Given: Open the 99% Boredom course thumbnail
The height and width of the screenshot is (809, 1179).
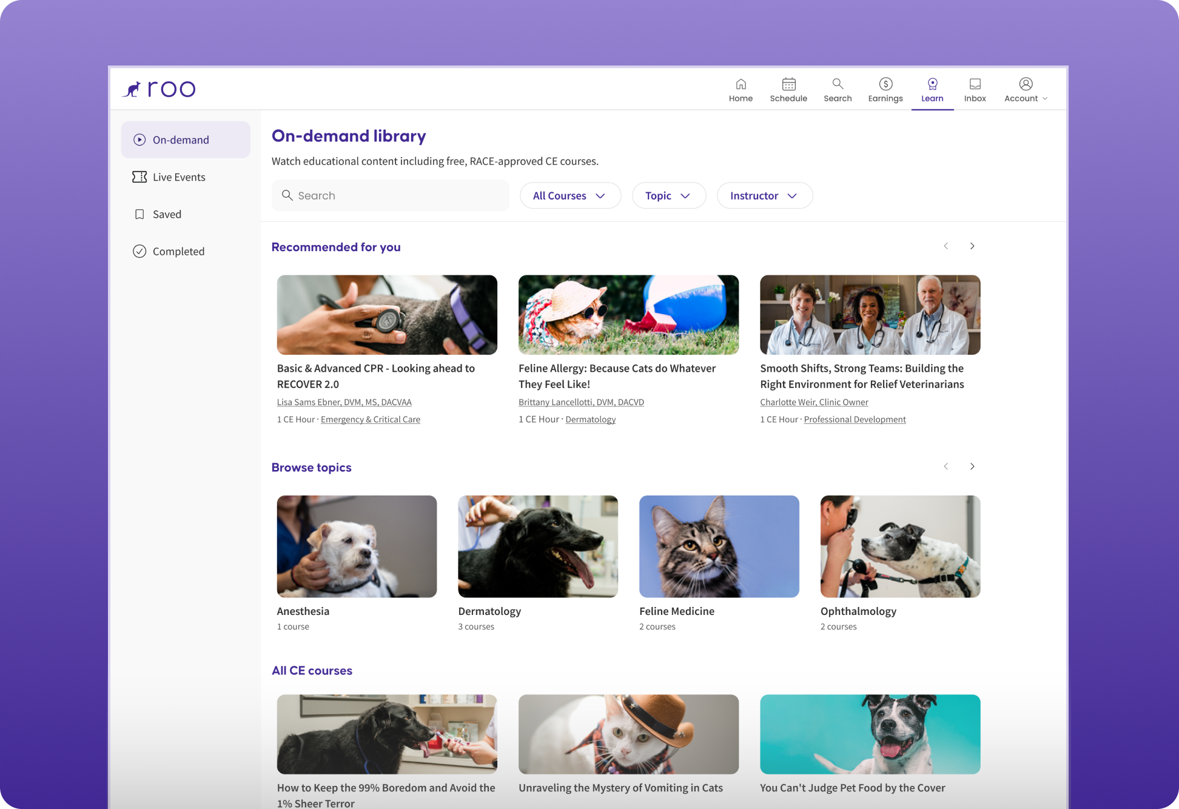Looking at the screenshot, I should (x=387, y=734).
